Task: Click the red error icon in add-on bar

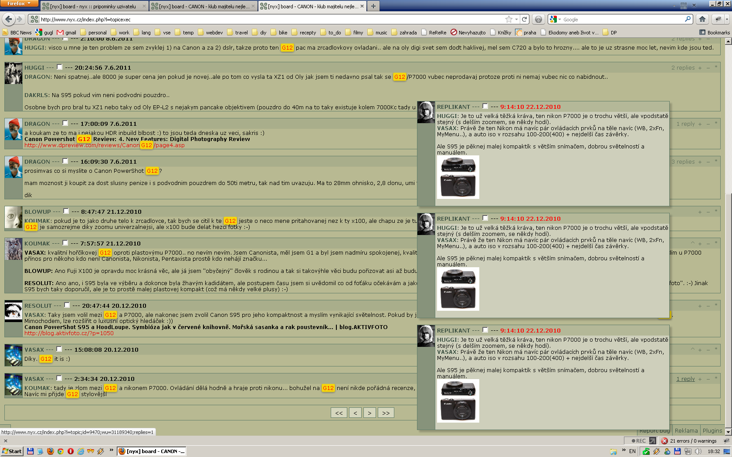Action: pos(664,440)
